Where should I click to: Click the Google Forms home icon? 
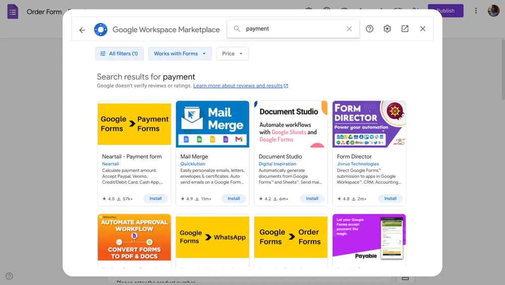13,11
